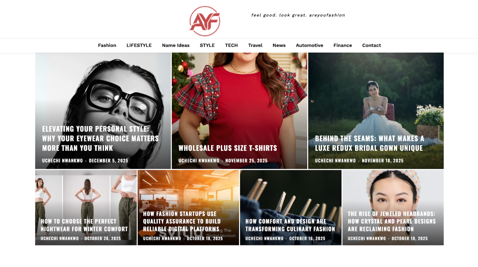Go to the LIFESTYLE section

click(x=139, y=45)
